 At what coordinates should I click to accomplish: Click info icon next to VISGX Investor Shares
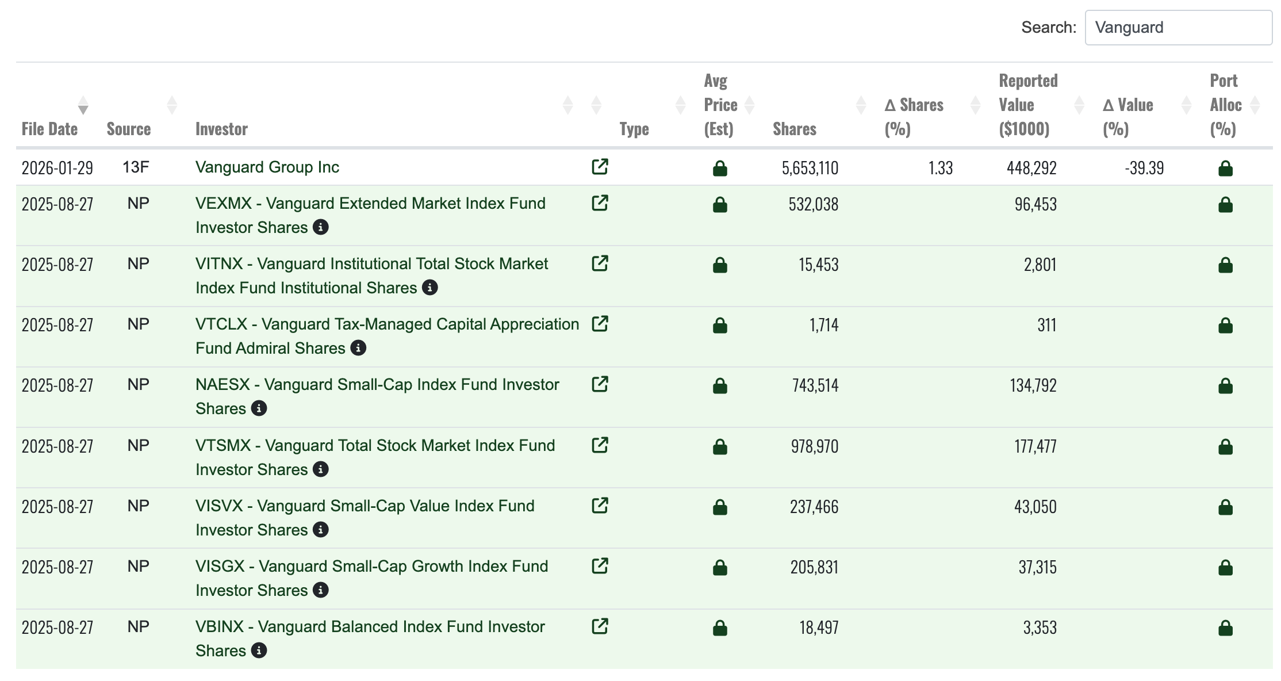pyautogui.click(x=321, y=590)
